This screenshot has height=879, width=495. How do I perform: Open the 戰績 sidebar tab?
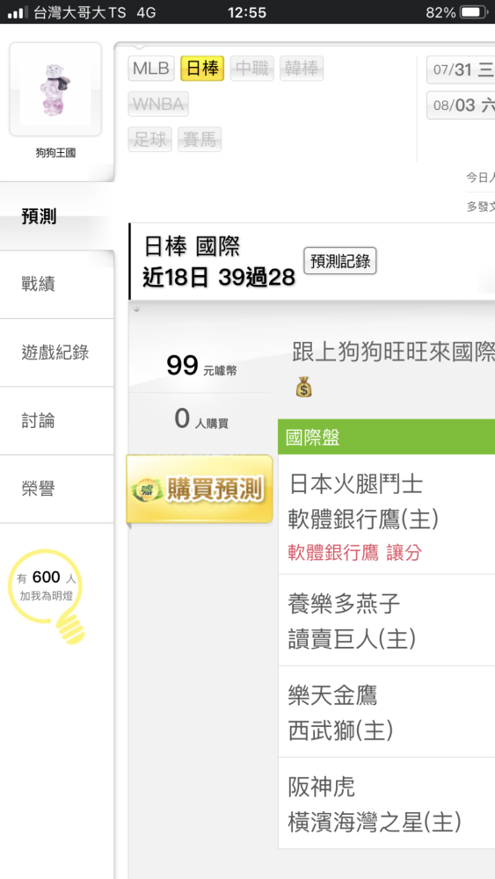(x=56, y=285)
